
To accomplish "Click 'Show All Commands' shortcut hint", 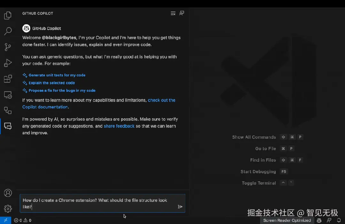I will click(x=254, y=137).
